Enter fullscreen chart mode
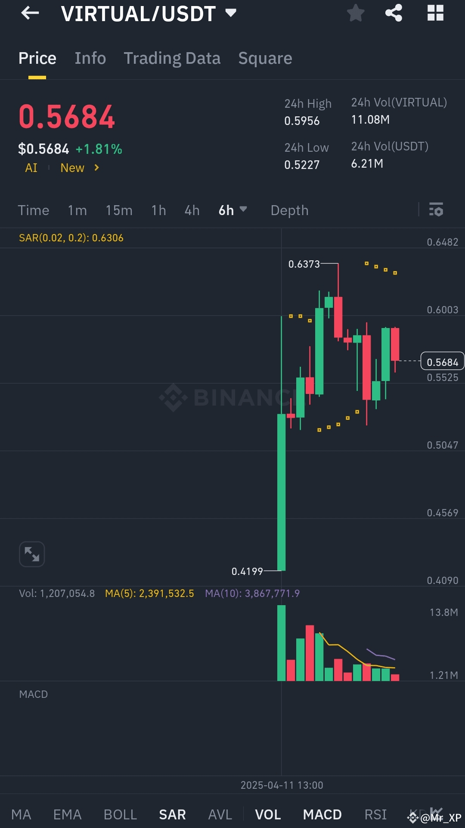This screenshot has height=828, width=465. pyautogui.click(x=32, y=554)
